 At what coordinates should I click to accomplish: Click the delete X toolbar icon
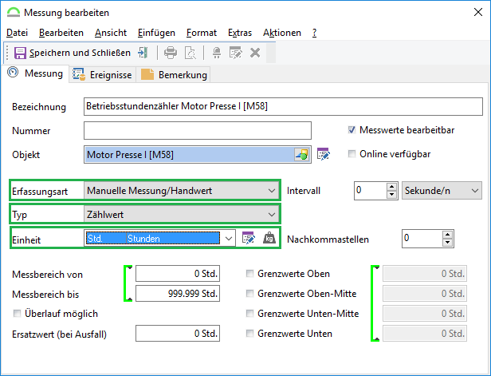[255, 53]
